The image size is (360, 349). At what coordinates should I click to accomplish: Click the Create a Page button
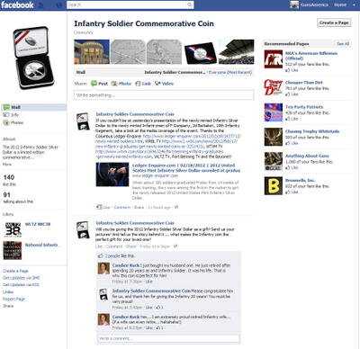click(334, 22)
